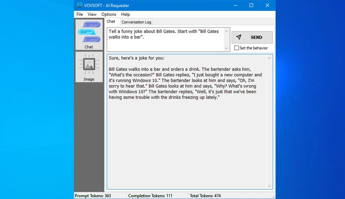Send the prompt with SEND button

252,37
